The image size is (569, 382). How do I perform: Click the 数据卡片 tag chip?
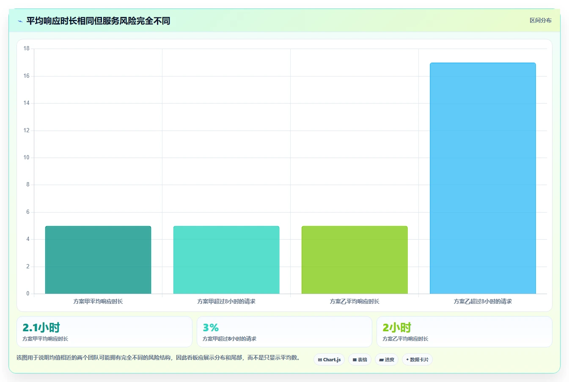point(417,360)
